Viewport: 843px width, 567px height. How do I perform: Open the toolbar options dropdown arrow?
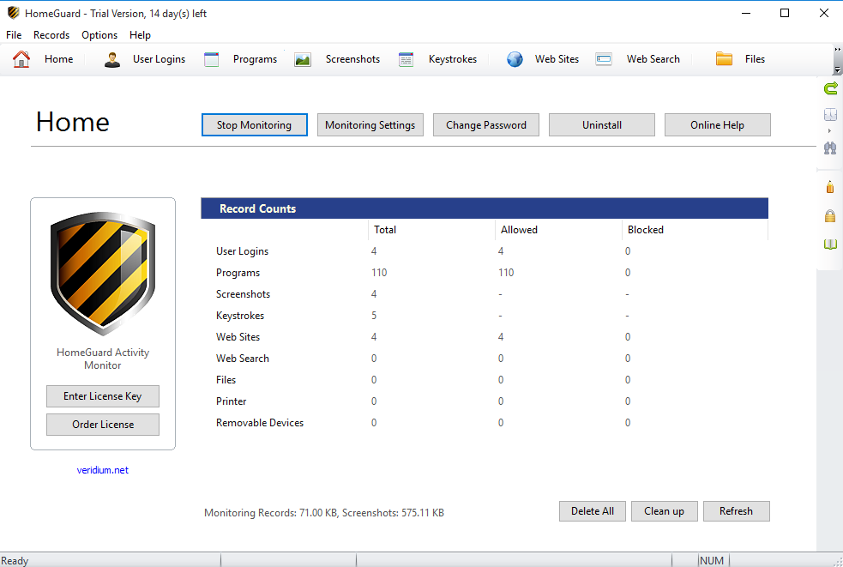coord(837,70)
